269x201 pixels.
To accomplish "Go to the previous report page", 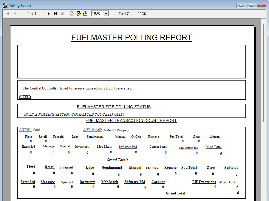I will pos(15,13).
